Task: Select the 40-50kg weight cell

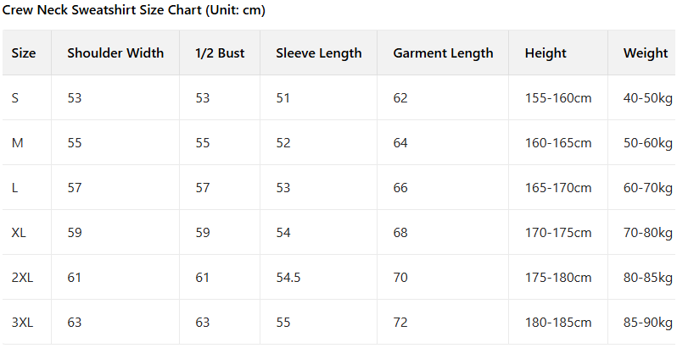Action: click(x=648, y=98)
